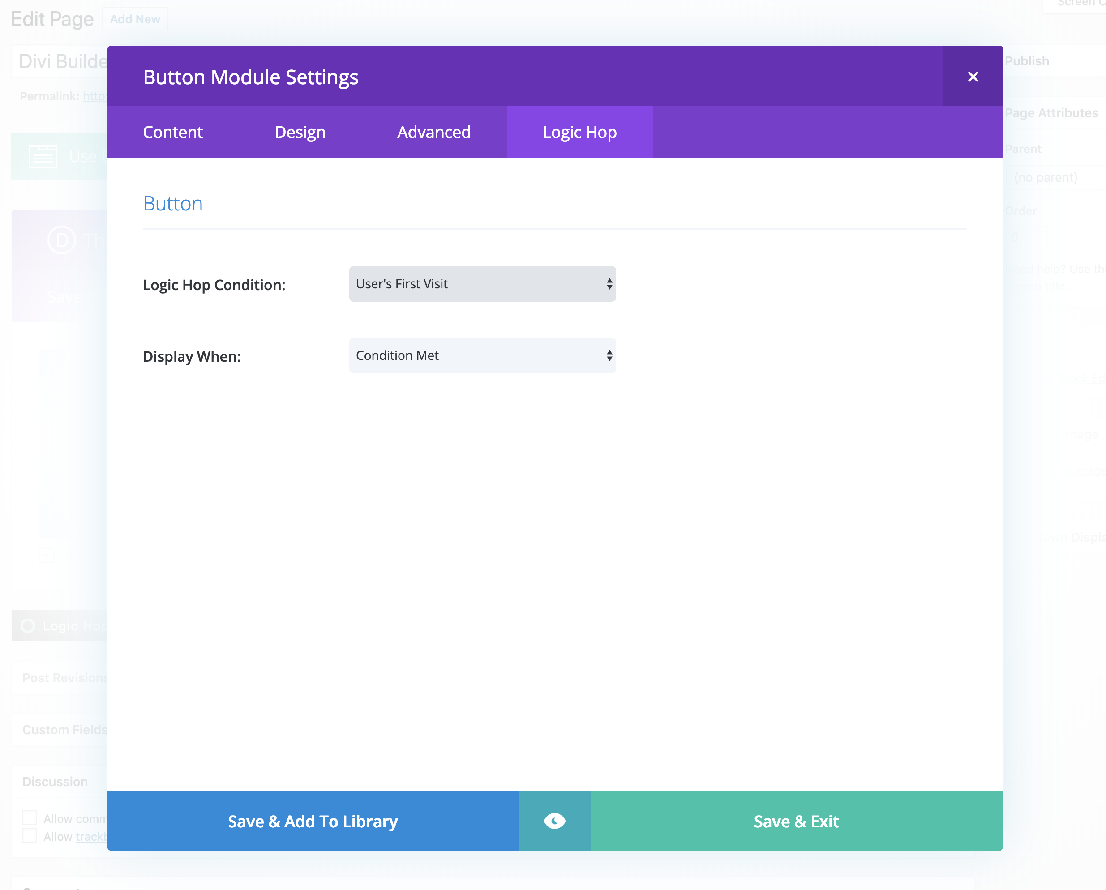
Task: Open the Display When dropdown
Action: (x=482, y=355)
